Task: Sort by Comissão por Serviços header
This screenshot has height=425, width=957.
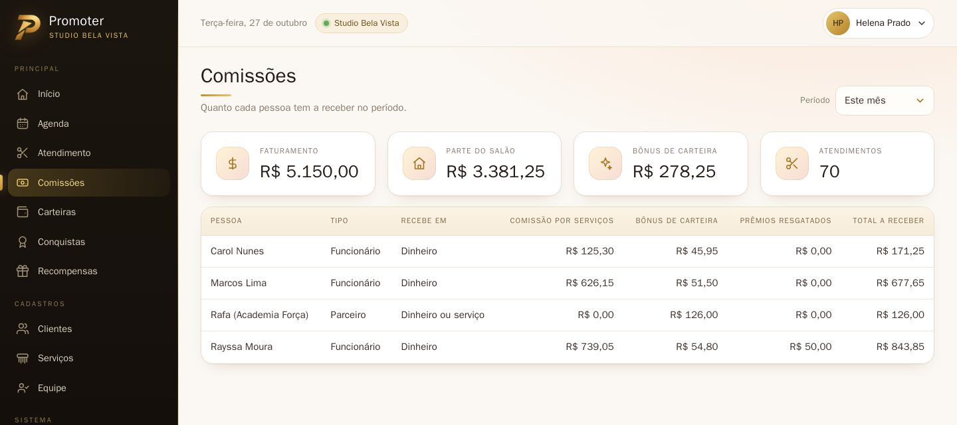Action: coord(562,220)
